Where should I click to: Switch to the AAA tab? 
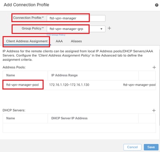(59, 41)
